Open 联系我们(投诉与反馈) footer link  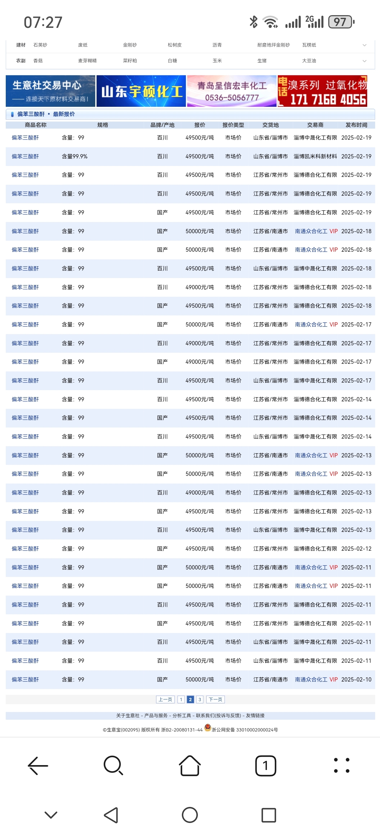point(218,715)
